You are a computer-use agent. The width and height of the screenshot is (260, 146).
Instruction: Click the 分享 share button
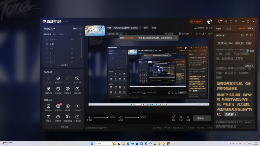point(209,28)
